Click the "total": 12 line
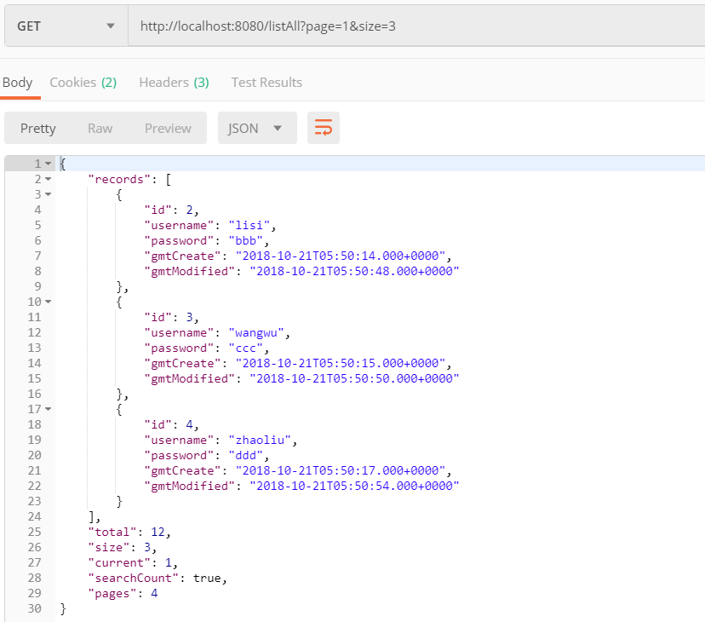The width and height of the screenshot is (705, 622). coord(129,532)
